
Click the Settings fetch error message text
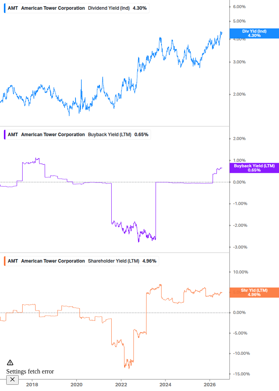[x=30, y=371]
